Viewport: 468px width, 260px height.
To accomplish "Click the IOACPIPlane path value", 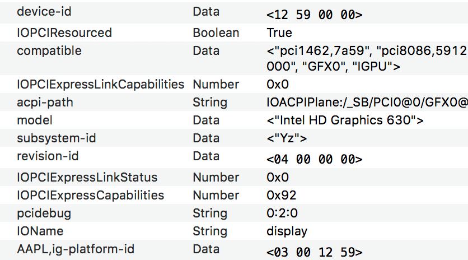I will click(x=367, y=102).
